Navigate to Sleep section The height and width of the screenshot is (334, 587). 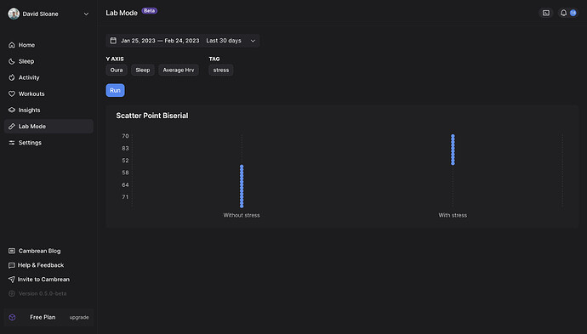click(48, 61)
